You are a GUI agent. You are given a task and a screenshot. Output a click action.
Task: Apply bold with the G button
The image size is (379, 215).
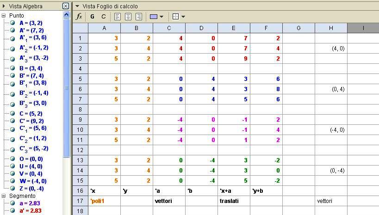92,17
